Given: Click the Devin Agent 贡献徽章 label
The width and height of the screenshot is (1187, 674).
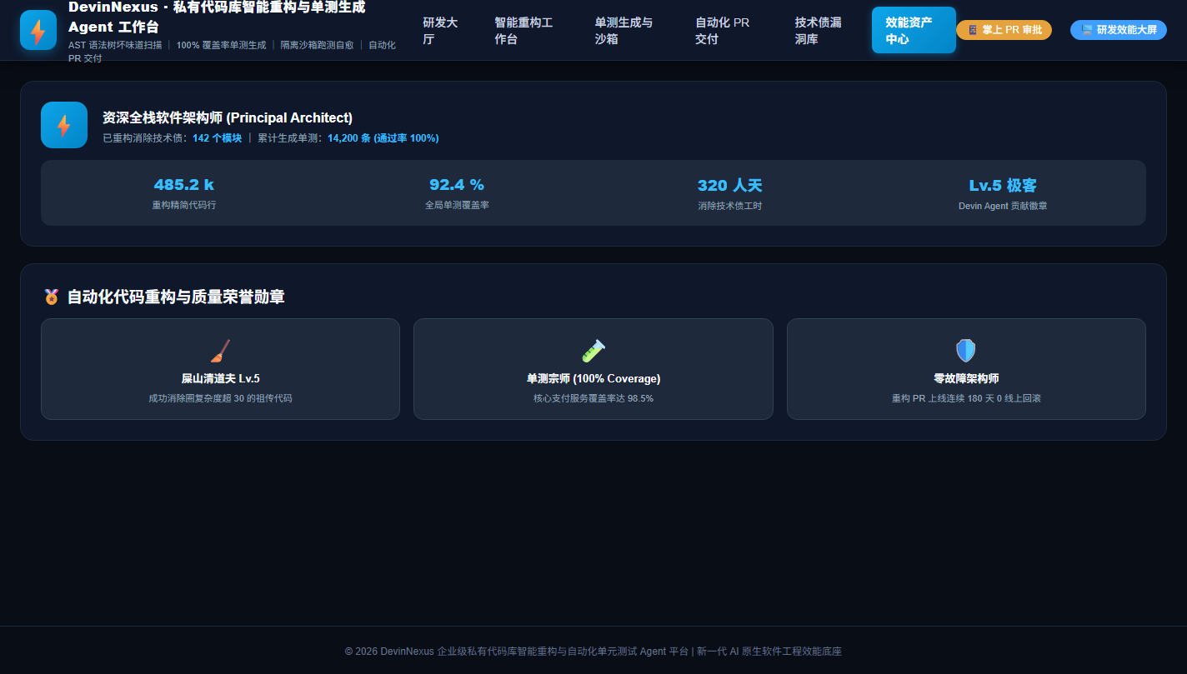Looking at the screenshot, I should [x=1003, y=205].
